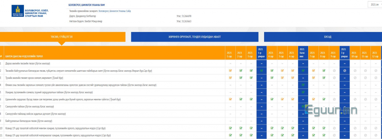Click the Утас: 51266698 phone text
The height and width of the screenshot is (139, 382).
tap(184, 16)
